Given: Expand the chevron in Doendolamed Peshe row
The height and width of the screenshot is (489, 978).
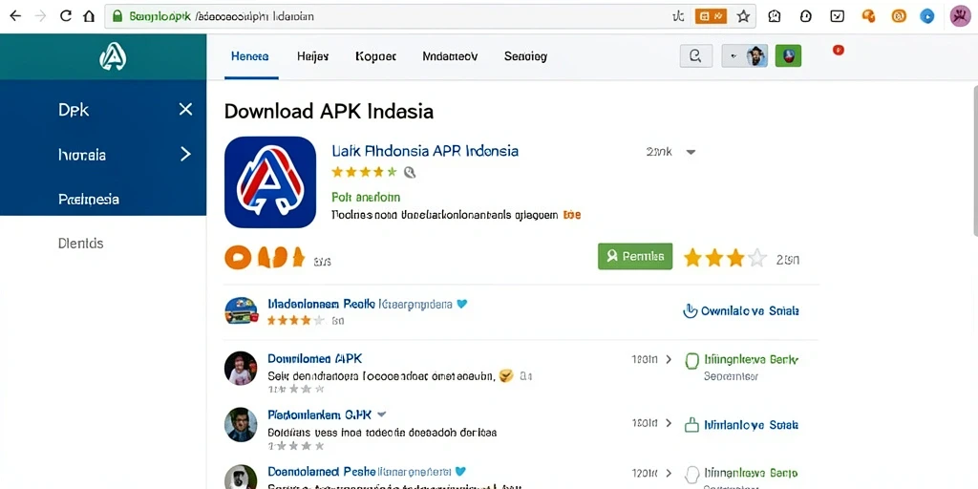Looking at the screenshot, I should 669,473.
